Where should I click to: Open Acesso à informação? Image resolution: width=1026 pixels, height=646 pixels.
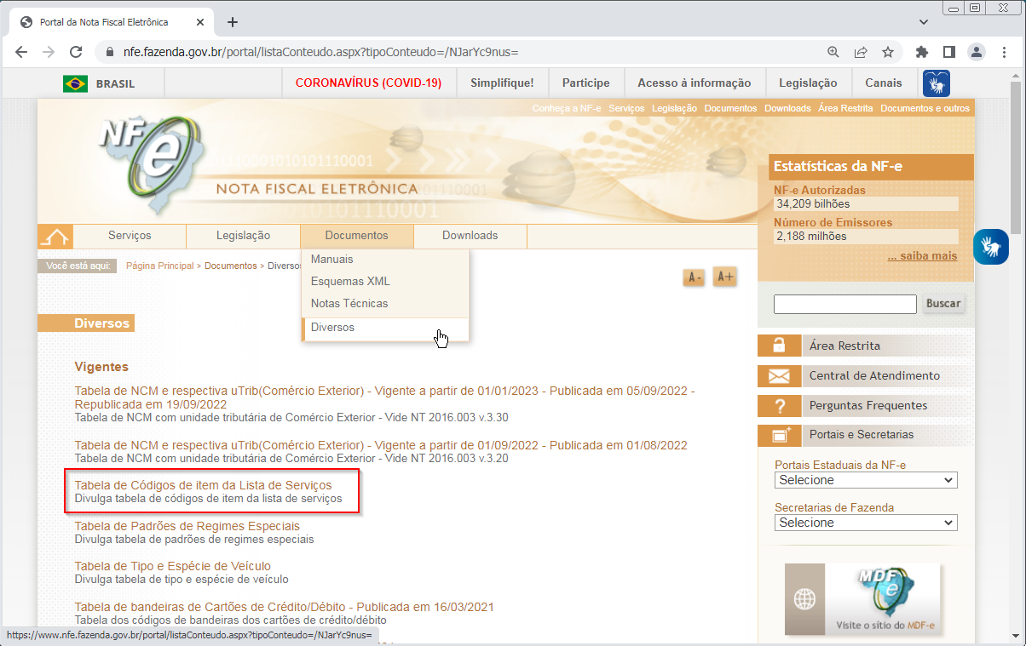[x=695, y=83]
